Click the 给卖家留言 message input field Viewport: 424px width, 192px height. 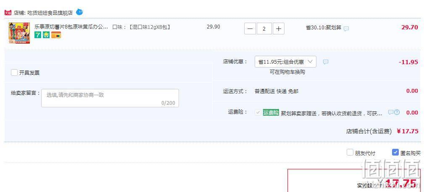[x=110, y=98]
